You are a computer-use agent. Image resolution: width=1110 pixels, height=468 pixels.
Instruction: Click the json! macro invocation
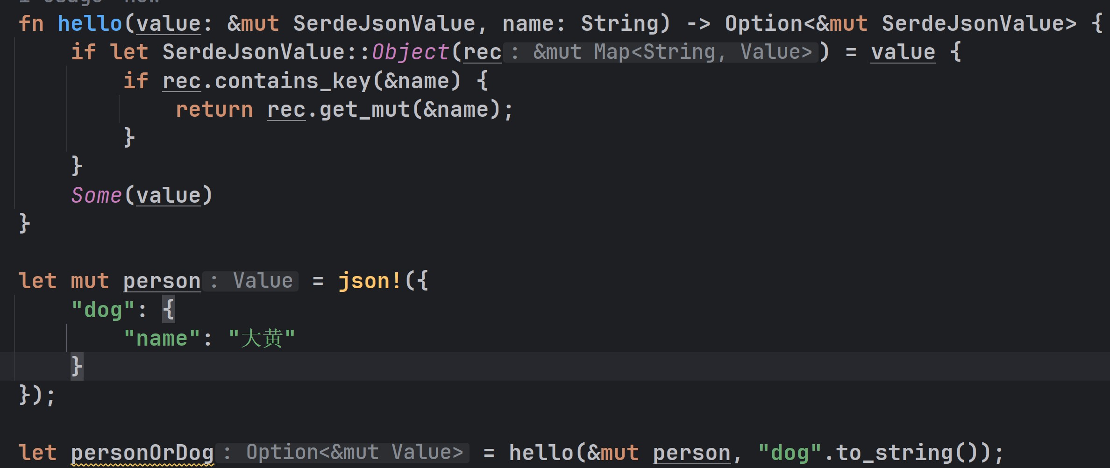click(x=370, y=281)
